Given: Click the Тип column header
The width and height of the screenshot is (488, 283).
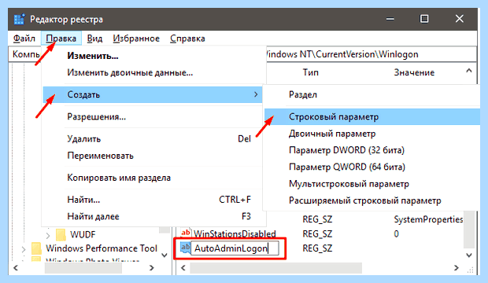Looking at the screenshot, I should (x=311, y=72).
